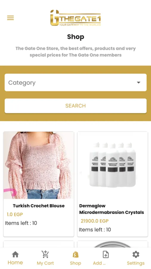Open the My Cart icon
Viewport: 151px width, 269px height.
point(45,254)
